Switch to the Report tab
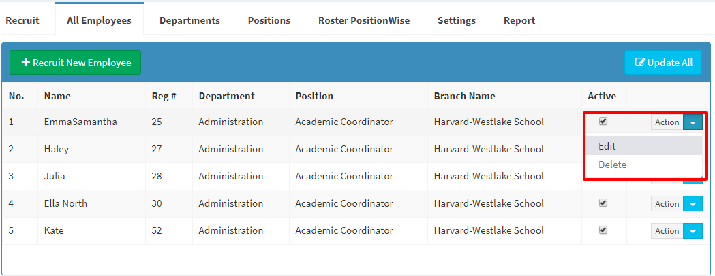 coord(519,20)
